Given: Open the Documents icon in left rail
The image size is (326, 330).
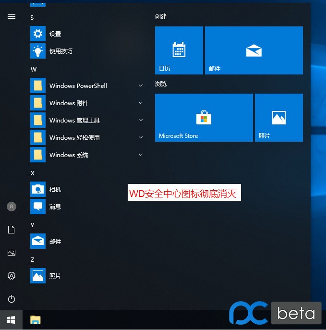Looking at the screenshot, I should [12, 230].
